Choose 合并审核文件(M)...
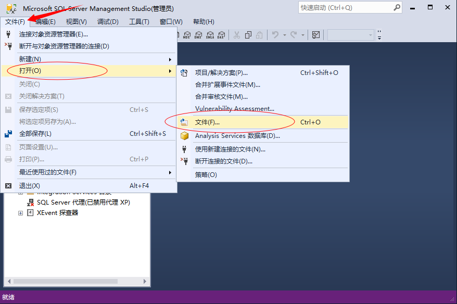This screenshot has height=304, width=457. click(263, 97)
